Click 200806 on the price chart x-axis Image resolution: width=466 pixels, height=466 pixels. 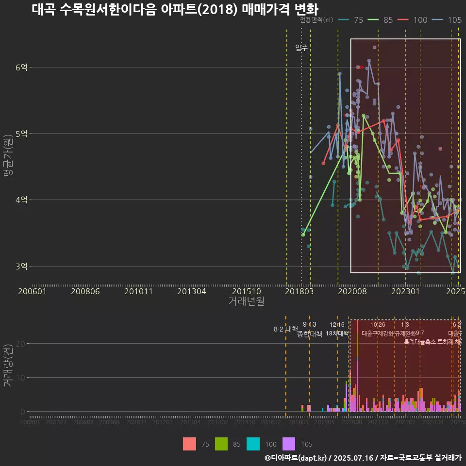[85, 291]
